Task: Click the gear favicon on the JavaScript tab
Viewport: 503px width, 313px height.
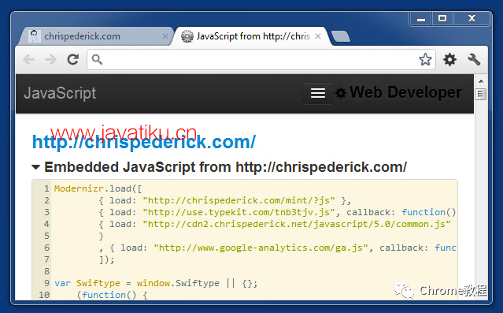Action: click(187, 36)
